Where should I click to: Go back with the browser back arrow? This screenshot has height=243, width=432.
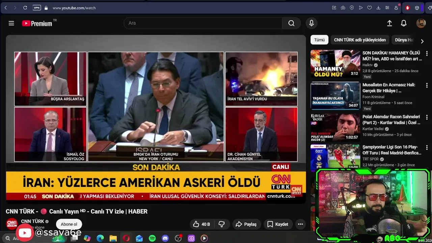6,8
